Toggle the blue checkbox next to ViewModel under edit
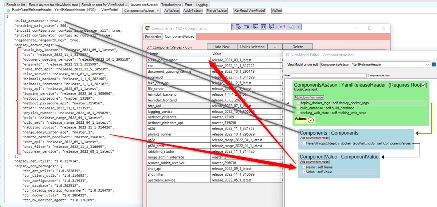The image size is (437, 207). [434, 64]
